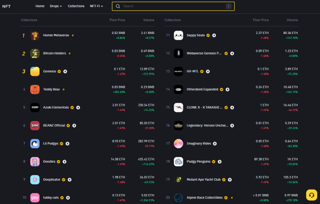Viewport: 320px width, 204px height.
Task: Click the Sappy Seals collection icon
Action: (x=178, y=35)
